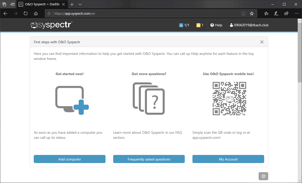Close the O&O Syspectr browser tab
Viewport: 302px width, 183px height.
click(63, 4)
